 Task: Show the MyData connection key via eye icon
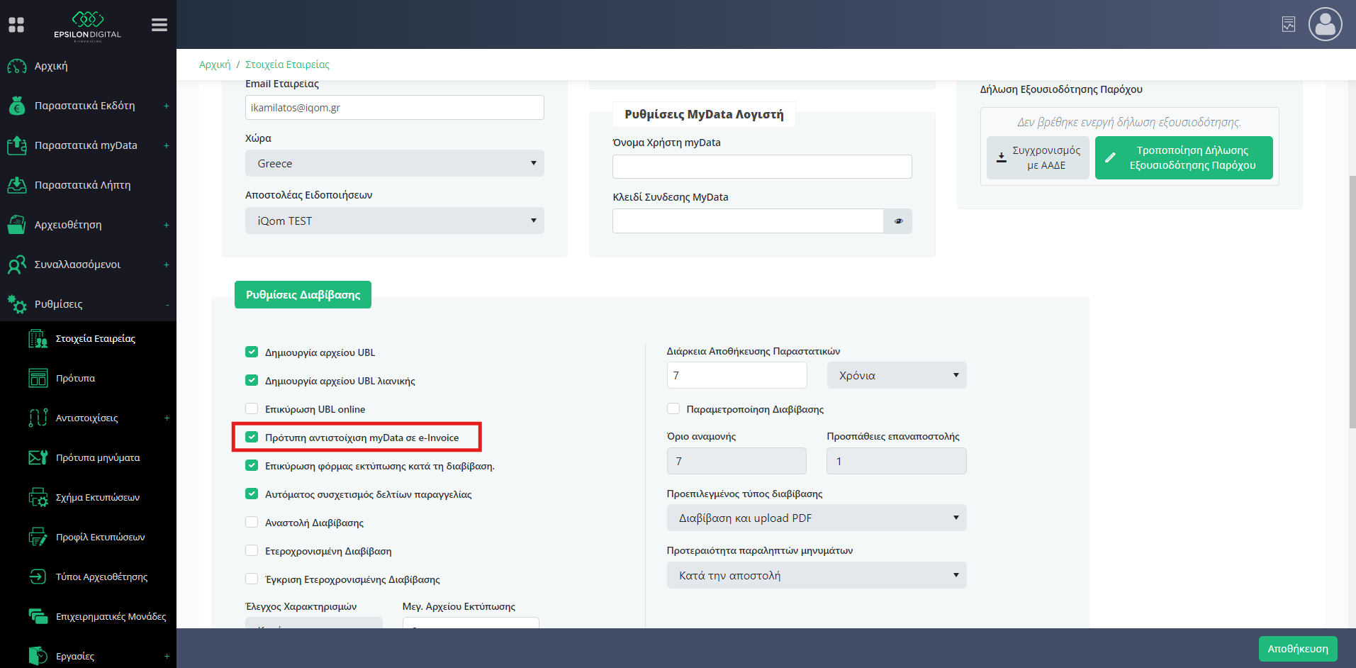[x=898, y=221]
